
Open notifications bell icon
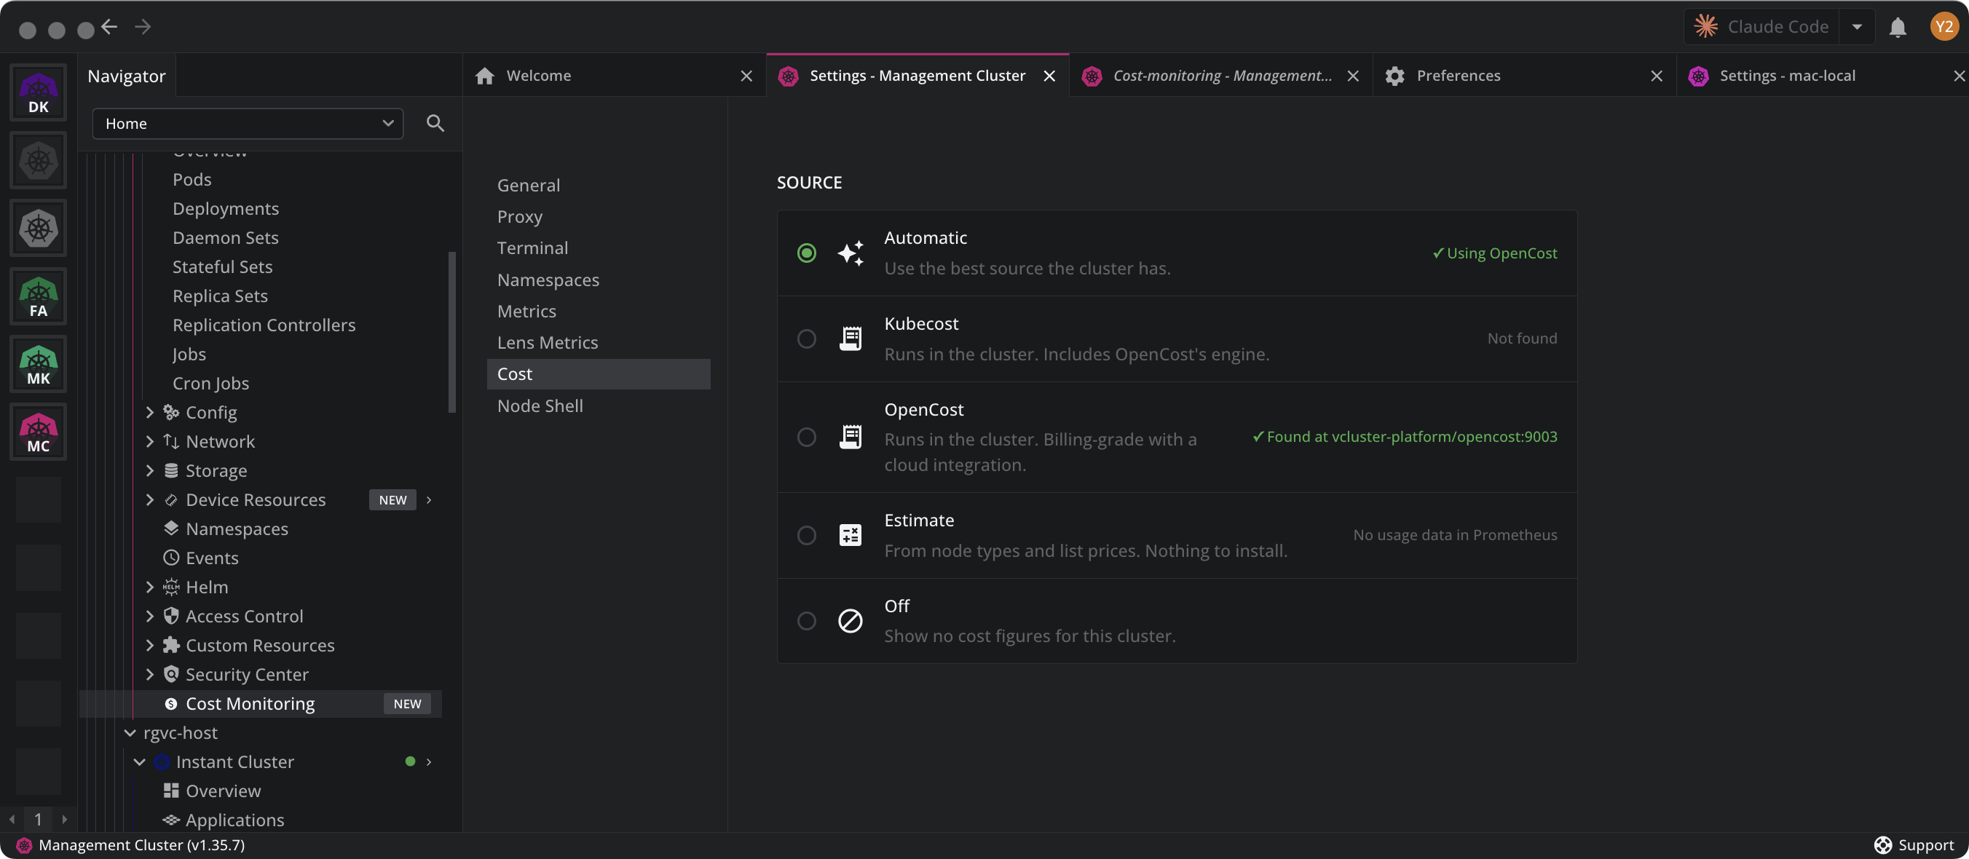pyautogui.click(x=1897, y=28)
